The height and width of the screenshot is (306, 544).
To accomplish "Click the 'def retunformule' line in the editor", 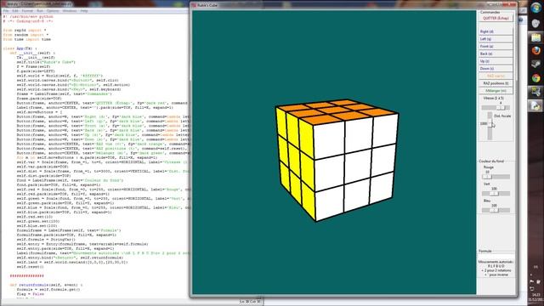I will click(x=46, y=285).
